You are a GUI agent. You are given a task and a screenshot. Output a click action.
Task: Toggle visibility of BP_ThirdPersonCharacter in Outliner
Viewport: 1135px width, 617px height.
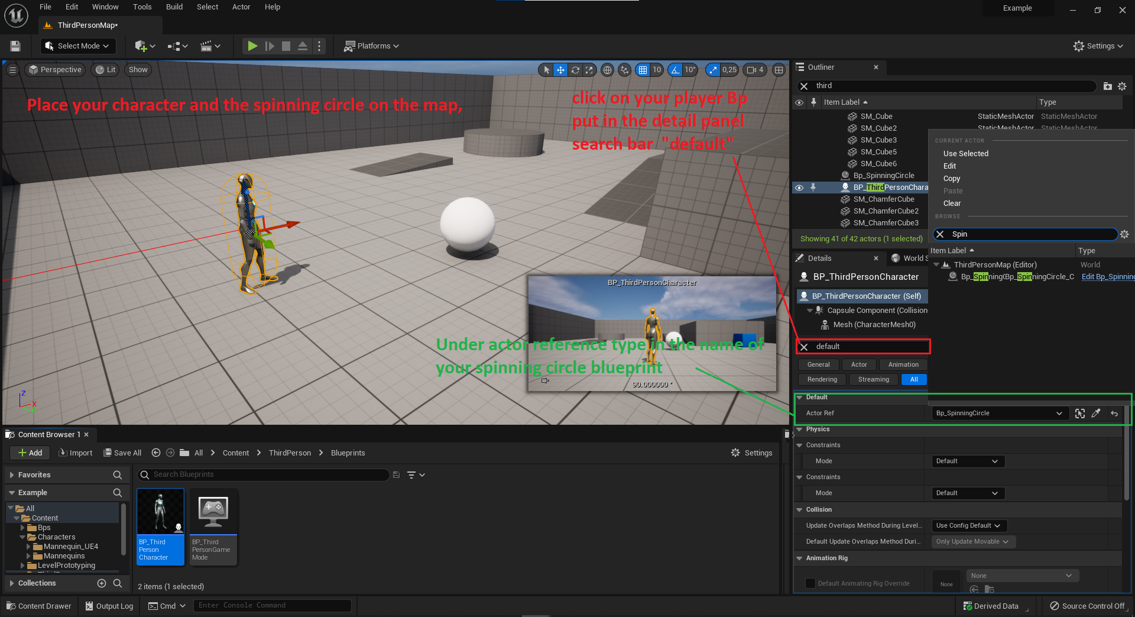click(x=799, y=188)
